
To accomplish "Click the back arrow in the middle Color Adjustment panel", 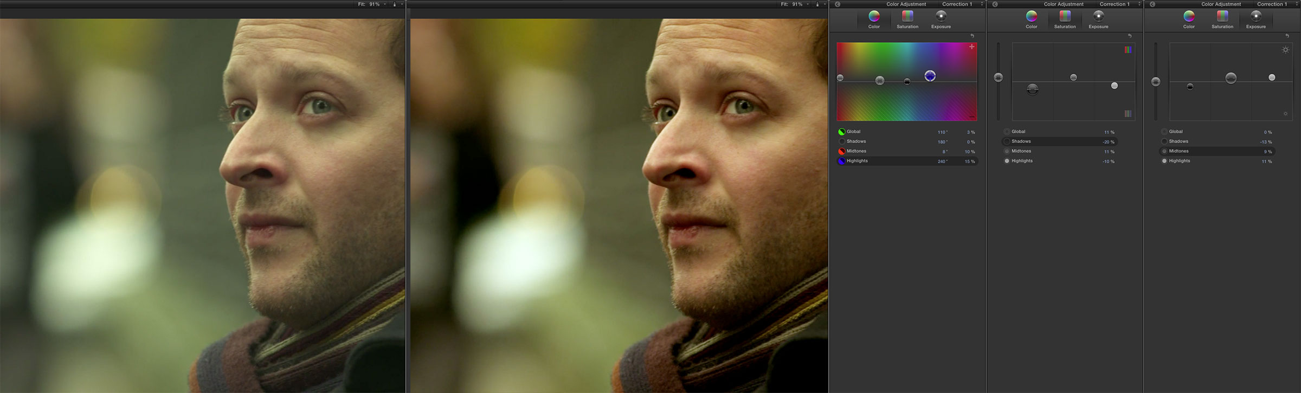I will pos(995,4).
